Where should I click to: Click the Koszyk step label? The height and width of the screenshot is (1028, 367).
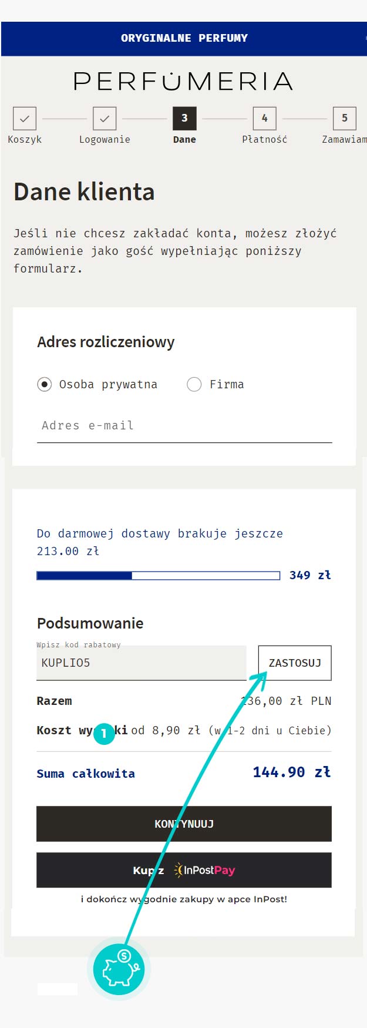25,140
